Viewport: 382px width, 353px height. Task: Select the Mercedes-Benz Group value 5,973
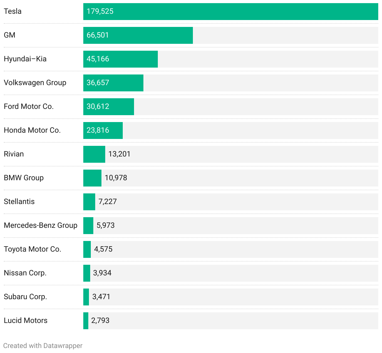pos(106,225)
